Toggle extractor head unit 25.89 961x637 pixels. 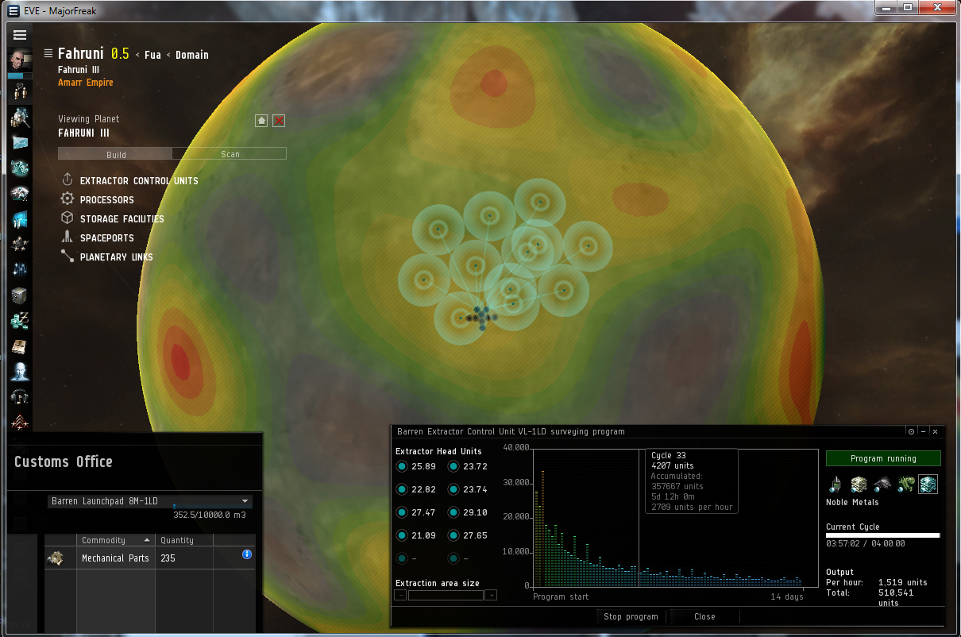pos(402,466)
